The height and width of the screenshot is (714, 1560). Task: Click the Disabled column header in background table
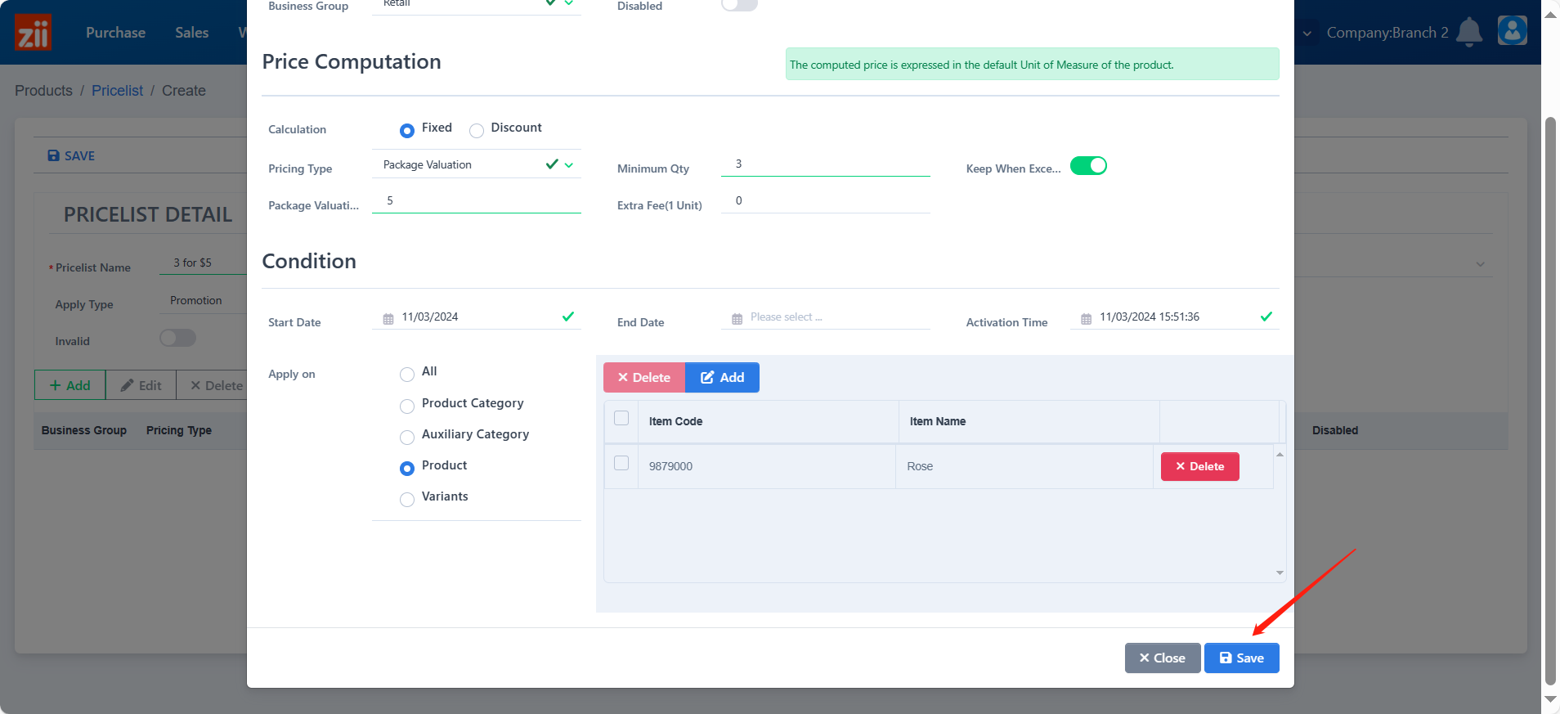tap(1334, 430)
